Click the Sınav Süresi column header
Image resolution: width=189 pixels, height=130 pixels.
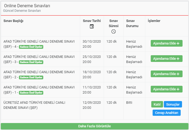point(114,23)
